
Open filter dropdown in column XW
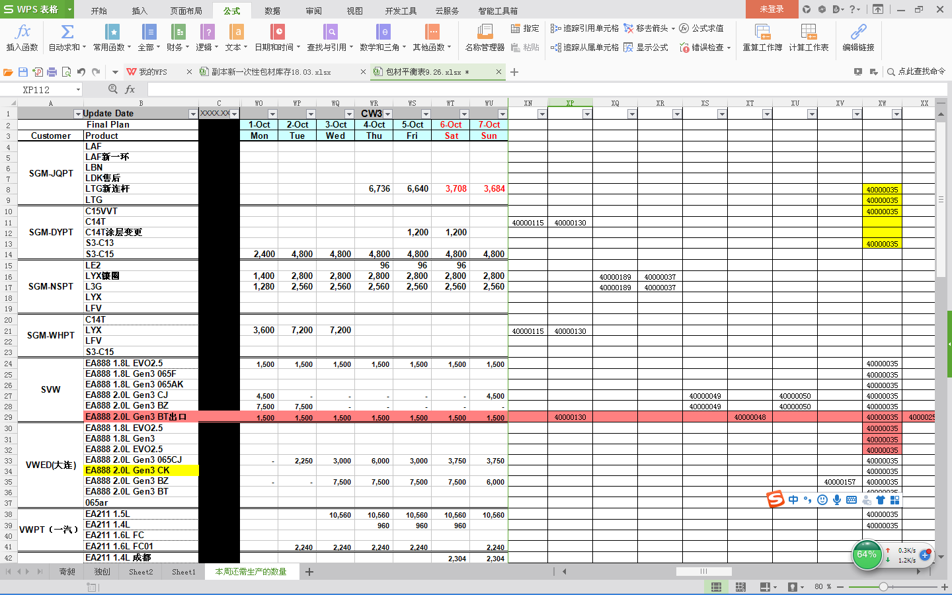pyautogui.click(x=896, y=114)
